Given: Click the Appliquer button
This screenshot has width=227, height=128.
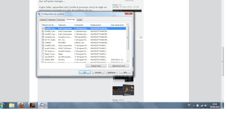Looking at the screenshot, I should [x=112, y=72].
